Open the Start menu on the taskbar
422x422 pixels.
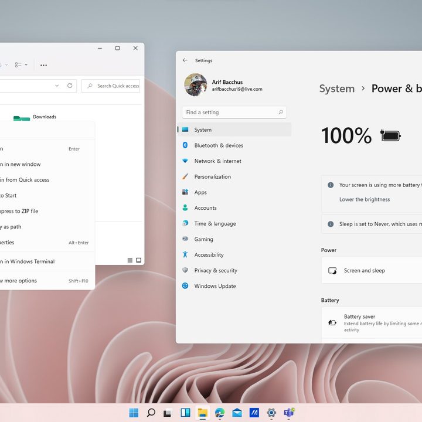point(134,412)
